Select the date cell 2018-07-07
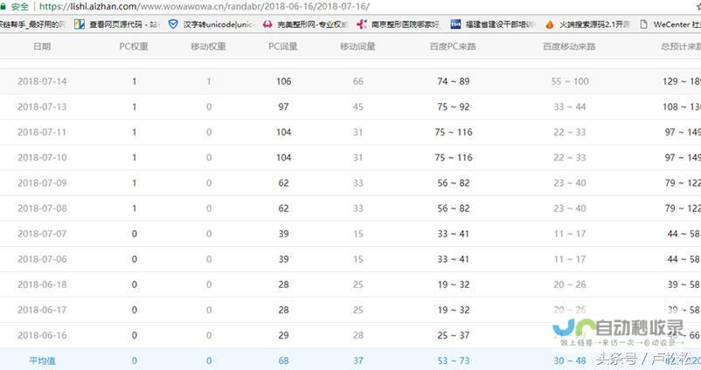Screen dimensions: 701x370 pos(42,234)
